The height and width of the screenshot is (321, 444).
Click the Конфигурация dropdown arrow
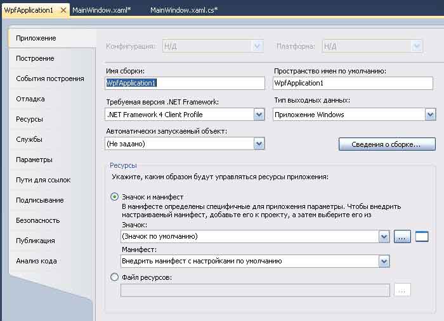tap(257, 46)
